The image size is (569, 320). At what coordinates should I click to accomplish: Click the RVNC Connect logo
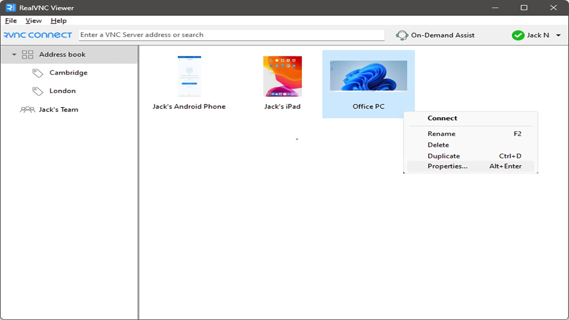coord(38,35)
